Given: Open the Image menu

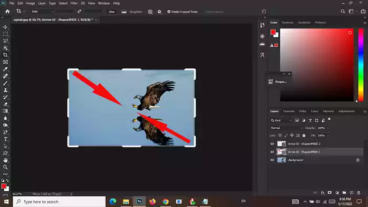Looking at the screenshot, I should click(30, 3).
